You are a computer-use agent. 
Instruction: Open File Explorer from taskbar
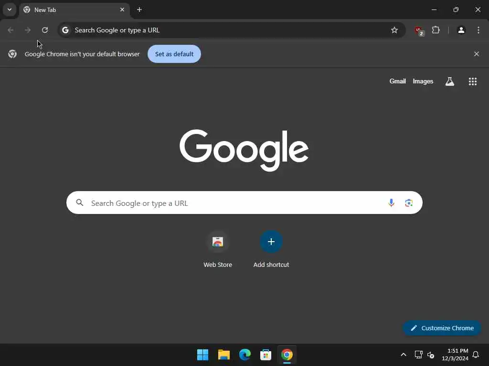(223, 355)
